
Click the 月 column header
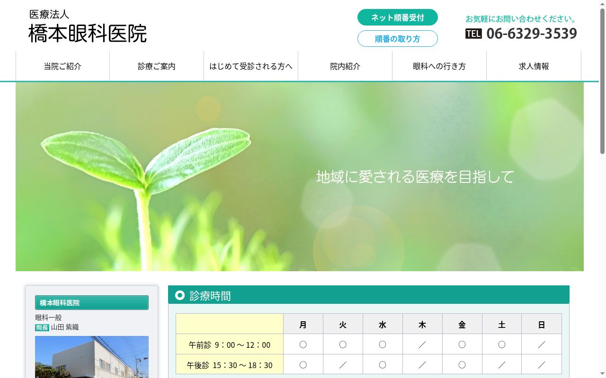(x=303, y=325)
